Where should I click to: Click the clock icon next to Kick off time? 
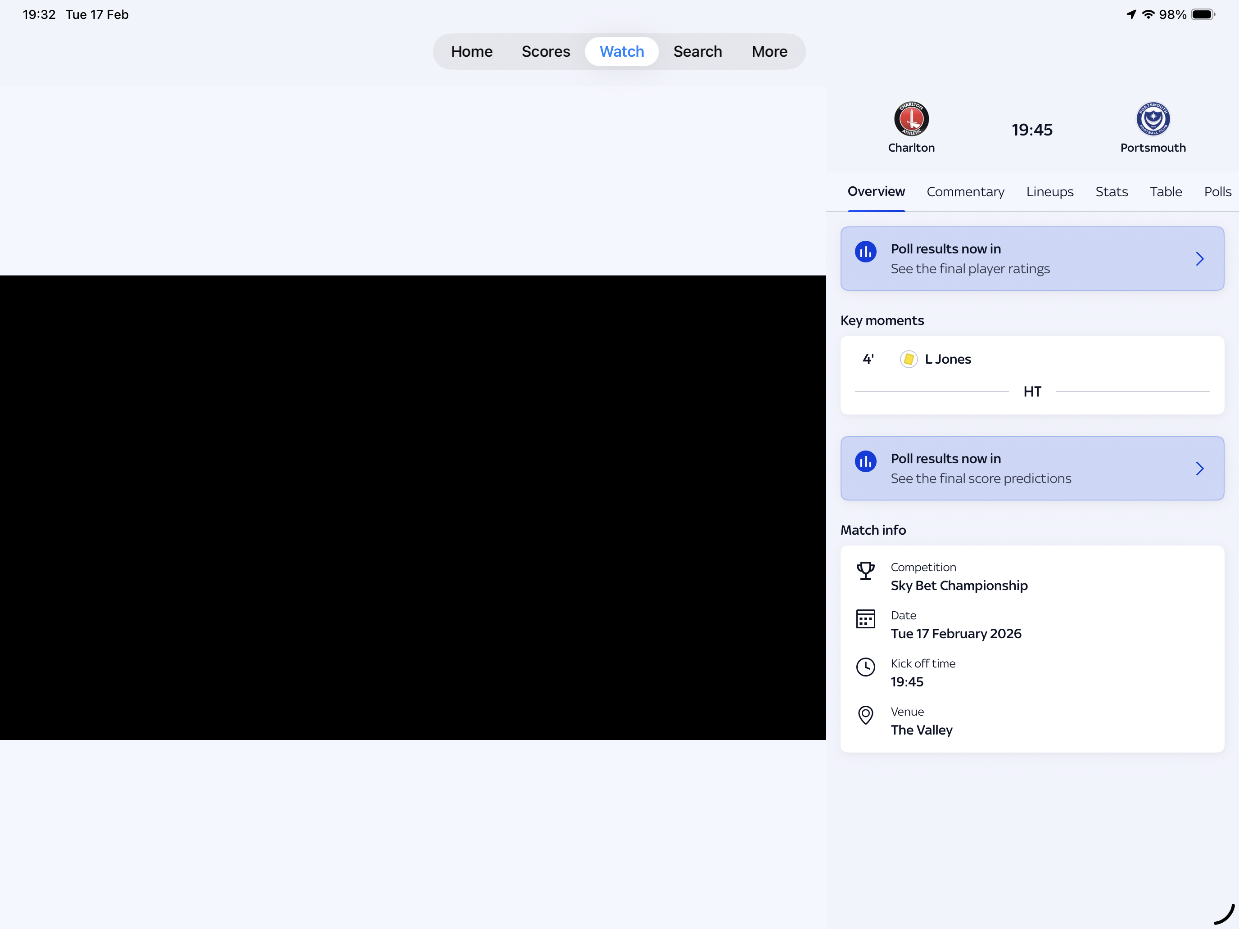(x=865, y=667)
